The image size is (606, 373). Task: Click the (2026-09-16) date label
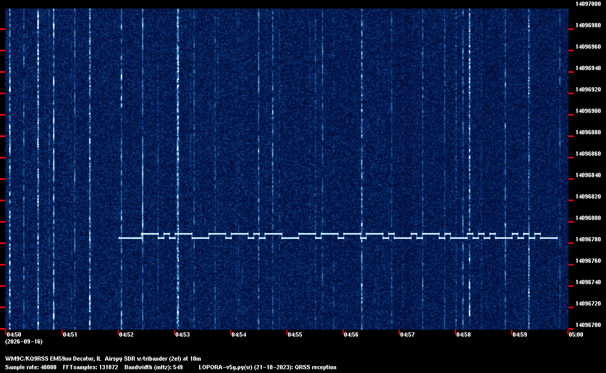24,341
